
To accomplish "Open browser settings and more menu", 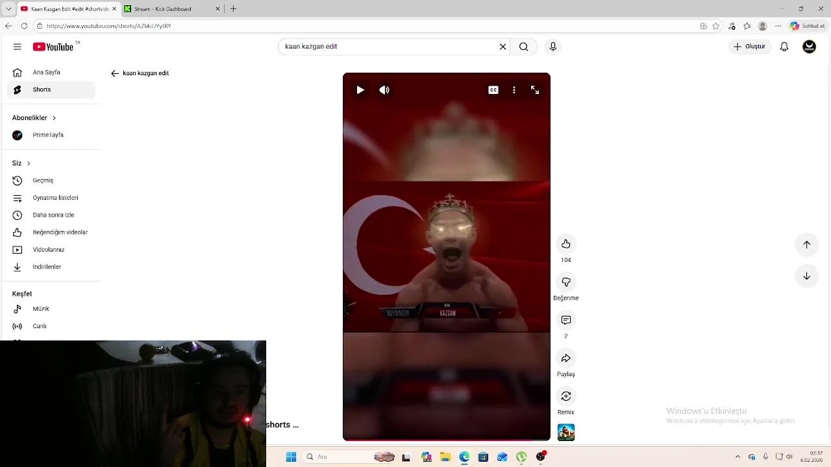I will [778, 26].
